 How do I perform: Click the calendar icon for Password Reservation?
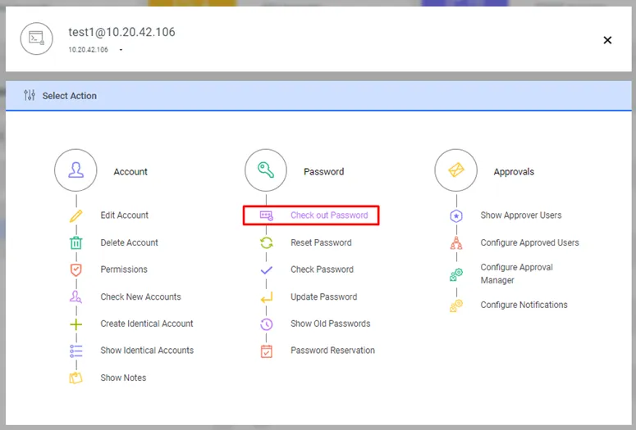pos(267,351)
